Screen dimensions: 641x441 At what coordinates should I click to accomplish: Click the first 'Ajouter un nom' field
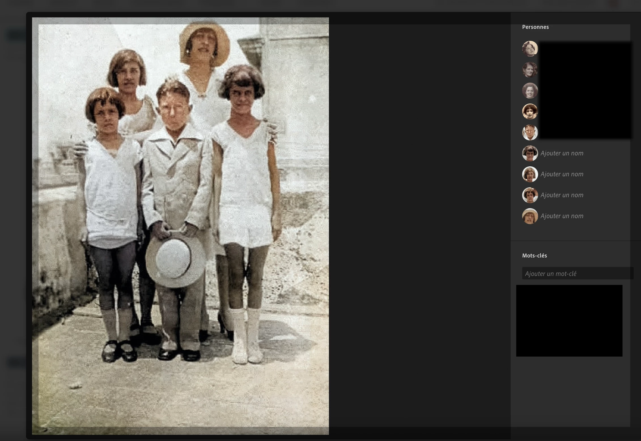[x=562, y=153]
